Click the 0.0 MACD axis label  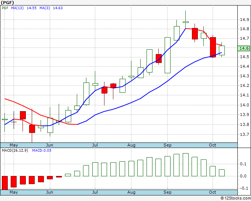click(x=243, y=176)
